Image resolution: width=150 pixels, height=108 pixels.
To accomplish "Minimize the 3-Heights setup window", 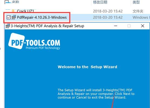I will point(116,26).
